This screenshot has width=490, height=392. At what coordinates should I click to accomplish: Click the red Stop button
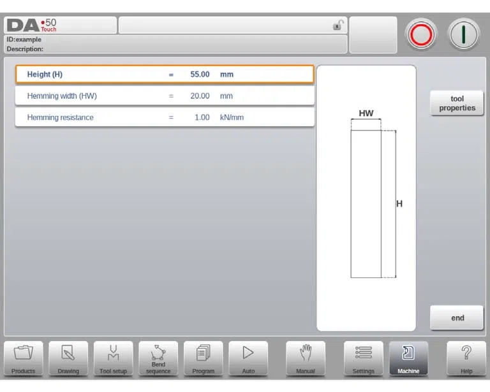pos(421,34)
